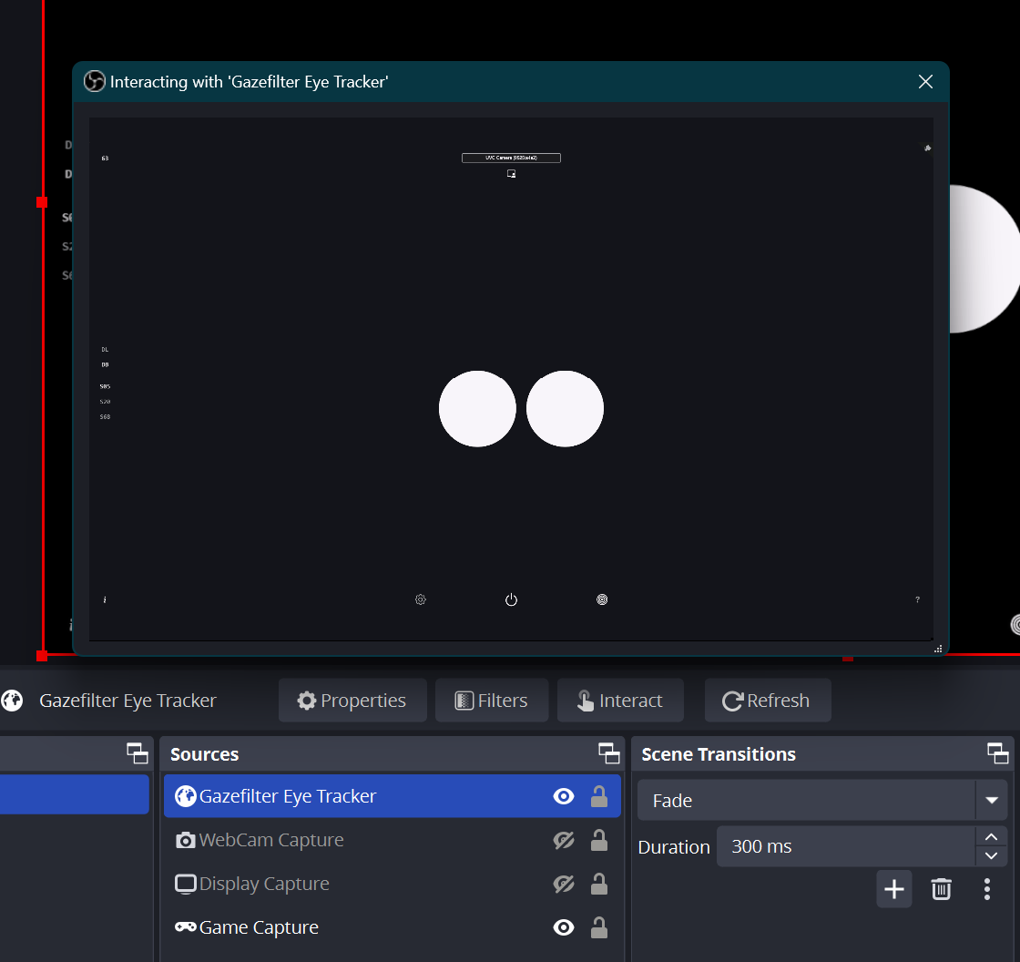Increase transition duration with the up chevron
1020x962 pixels.
pyautogui.click(x=991, y=836)
